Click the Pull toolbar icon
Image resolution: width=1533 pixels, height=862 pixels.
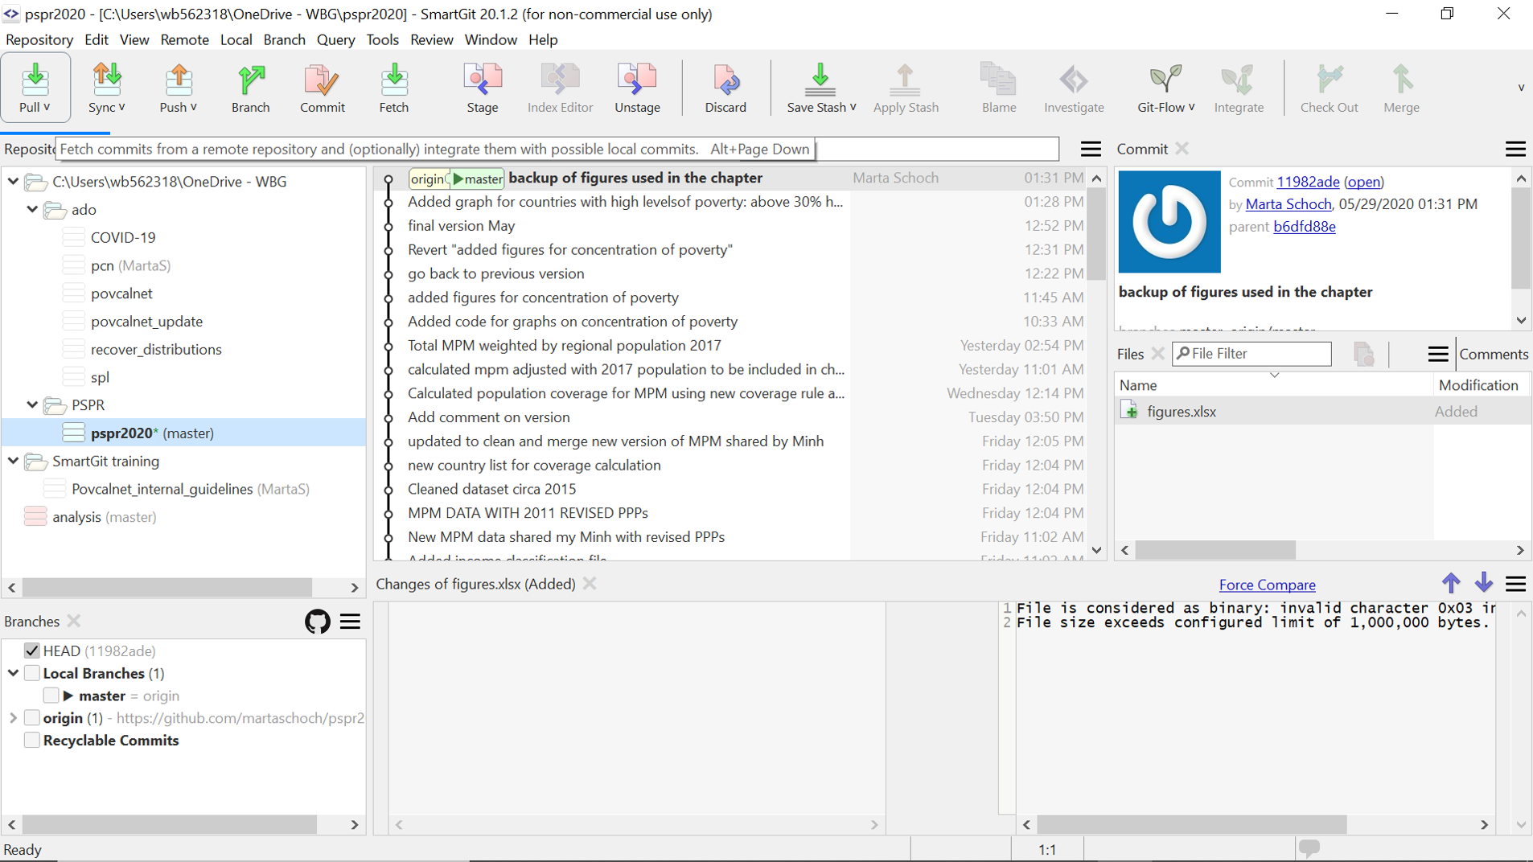pos(35,80)
